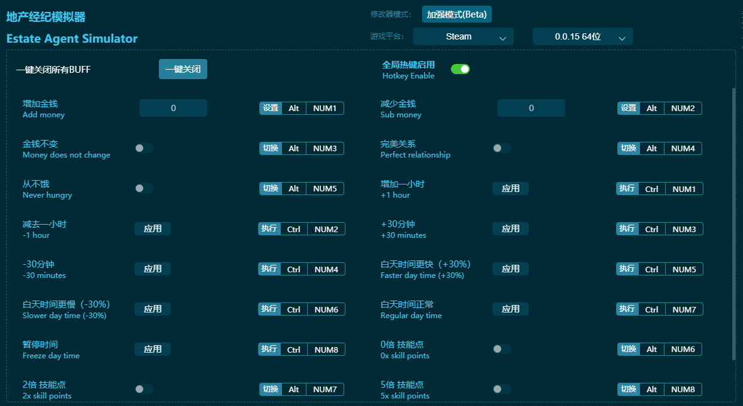Turn on Never hungry switch
This screenshot has width=743, height=406.
click(x=144, y=188)
